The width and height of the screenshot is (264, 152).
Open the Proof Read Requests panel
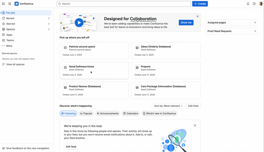(232, 31)
